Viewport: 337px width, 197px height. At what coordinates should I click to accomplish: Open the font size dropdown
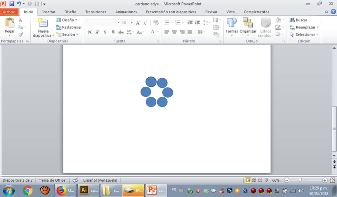click(132, 22)
